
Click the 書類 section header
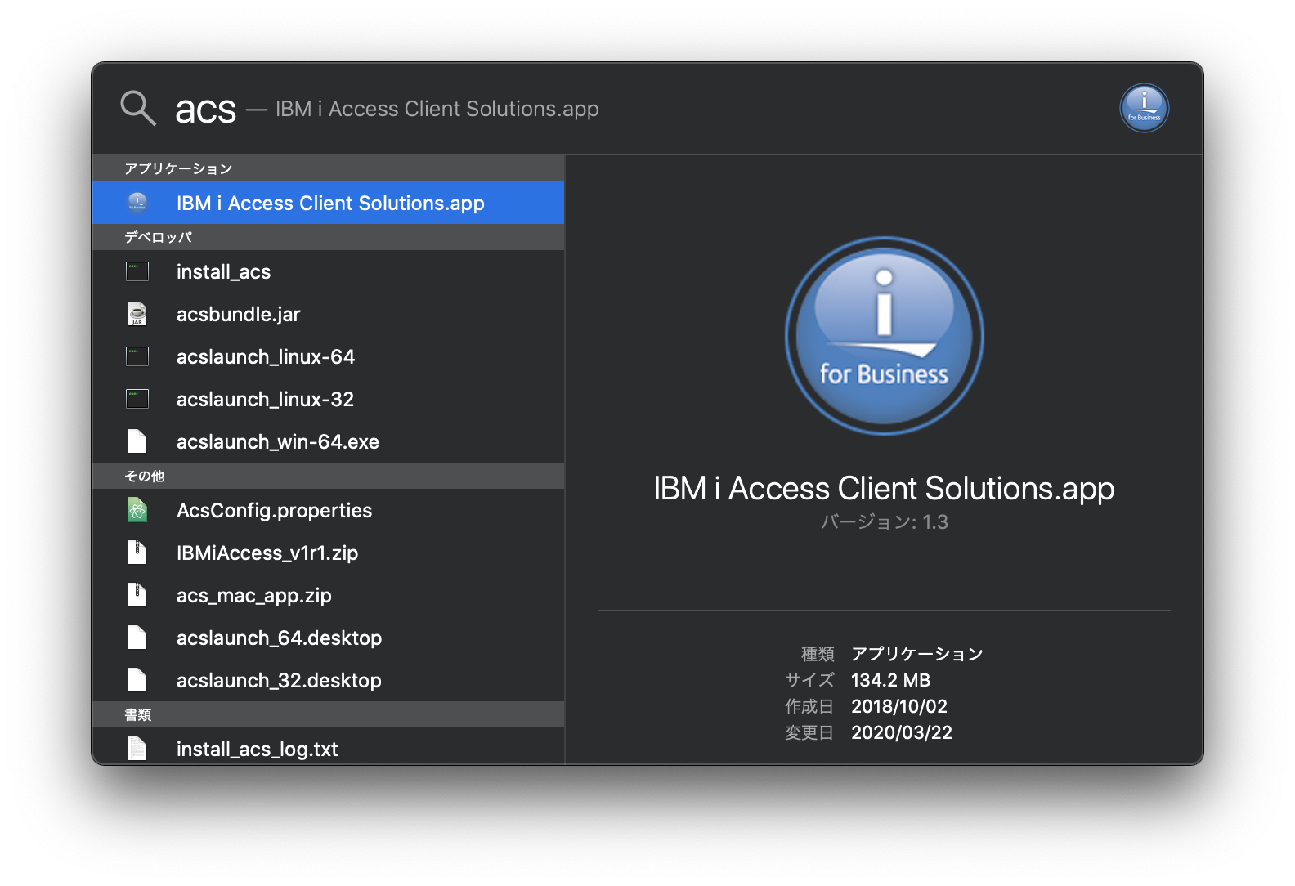click(x=328, y=714)
